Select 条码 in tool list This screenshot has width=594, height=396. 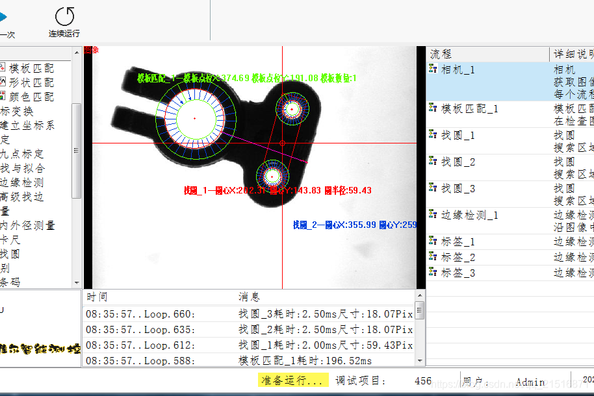pos(10,282)
